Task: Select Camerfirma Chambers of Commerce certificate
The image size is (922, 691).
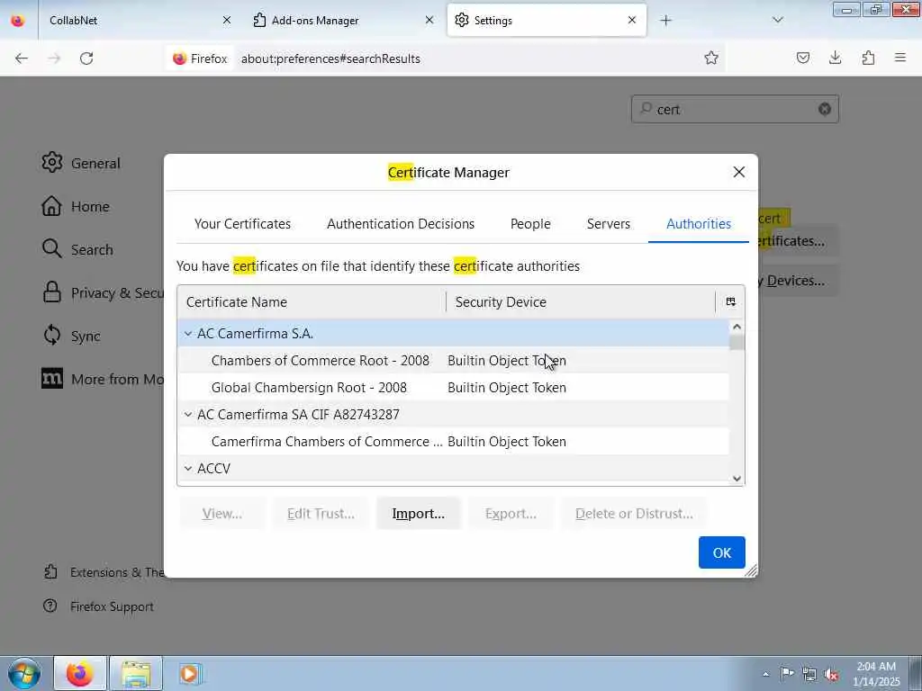Action: [453, 442]
